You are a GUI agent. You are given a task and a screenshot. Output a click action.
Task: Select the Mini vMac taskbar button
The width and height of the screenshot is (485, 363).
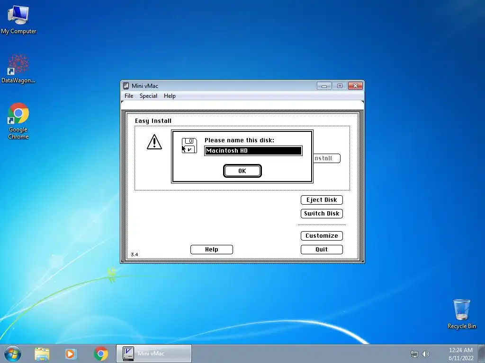[x=154, y=354]
